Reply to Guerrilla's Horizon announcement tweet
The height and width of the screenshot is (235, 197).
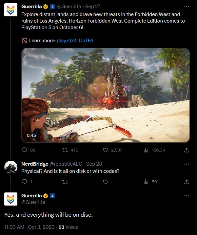tap(25, 150)
